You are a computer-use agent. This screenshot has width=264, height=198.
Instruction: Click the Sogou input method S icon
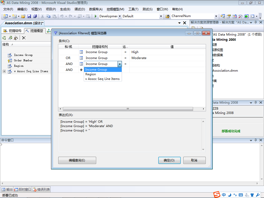click(x=217, y=195)
